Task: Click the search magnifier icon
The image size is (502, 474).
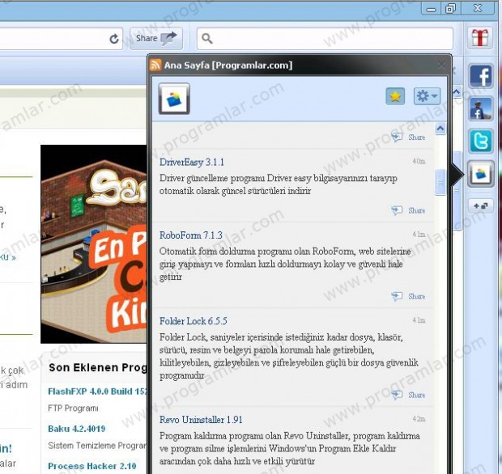Action: pyautogui.click(x=207, y=38)
